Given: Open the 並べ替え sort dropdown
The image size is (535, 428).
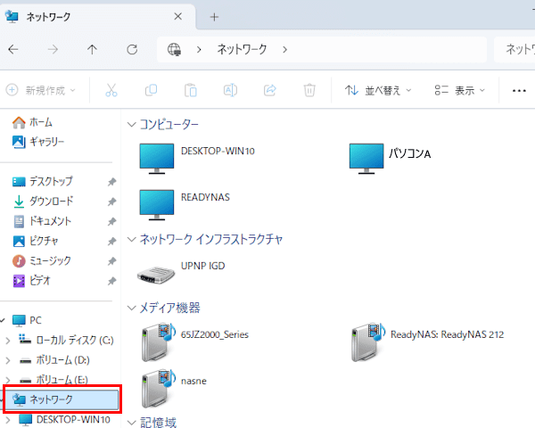Looking at the screenshot, I should pyautogui.click(x=378, y=90).
